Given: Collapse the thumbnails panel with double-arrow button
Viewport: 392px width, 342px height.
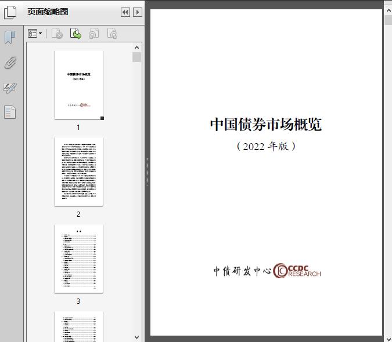Looking at the screenshot, I should click(125, 12).
